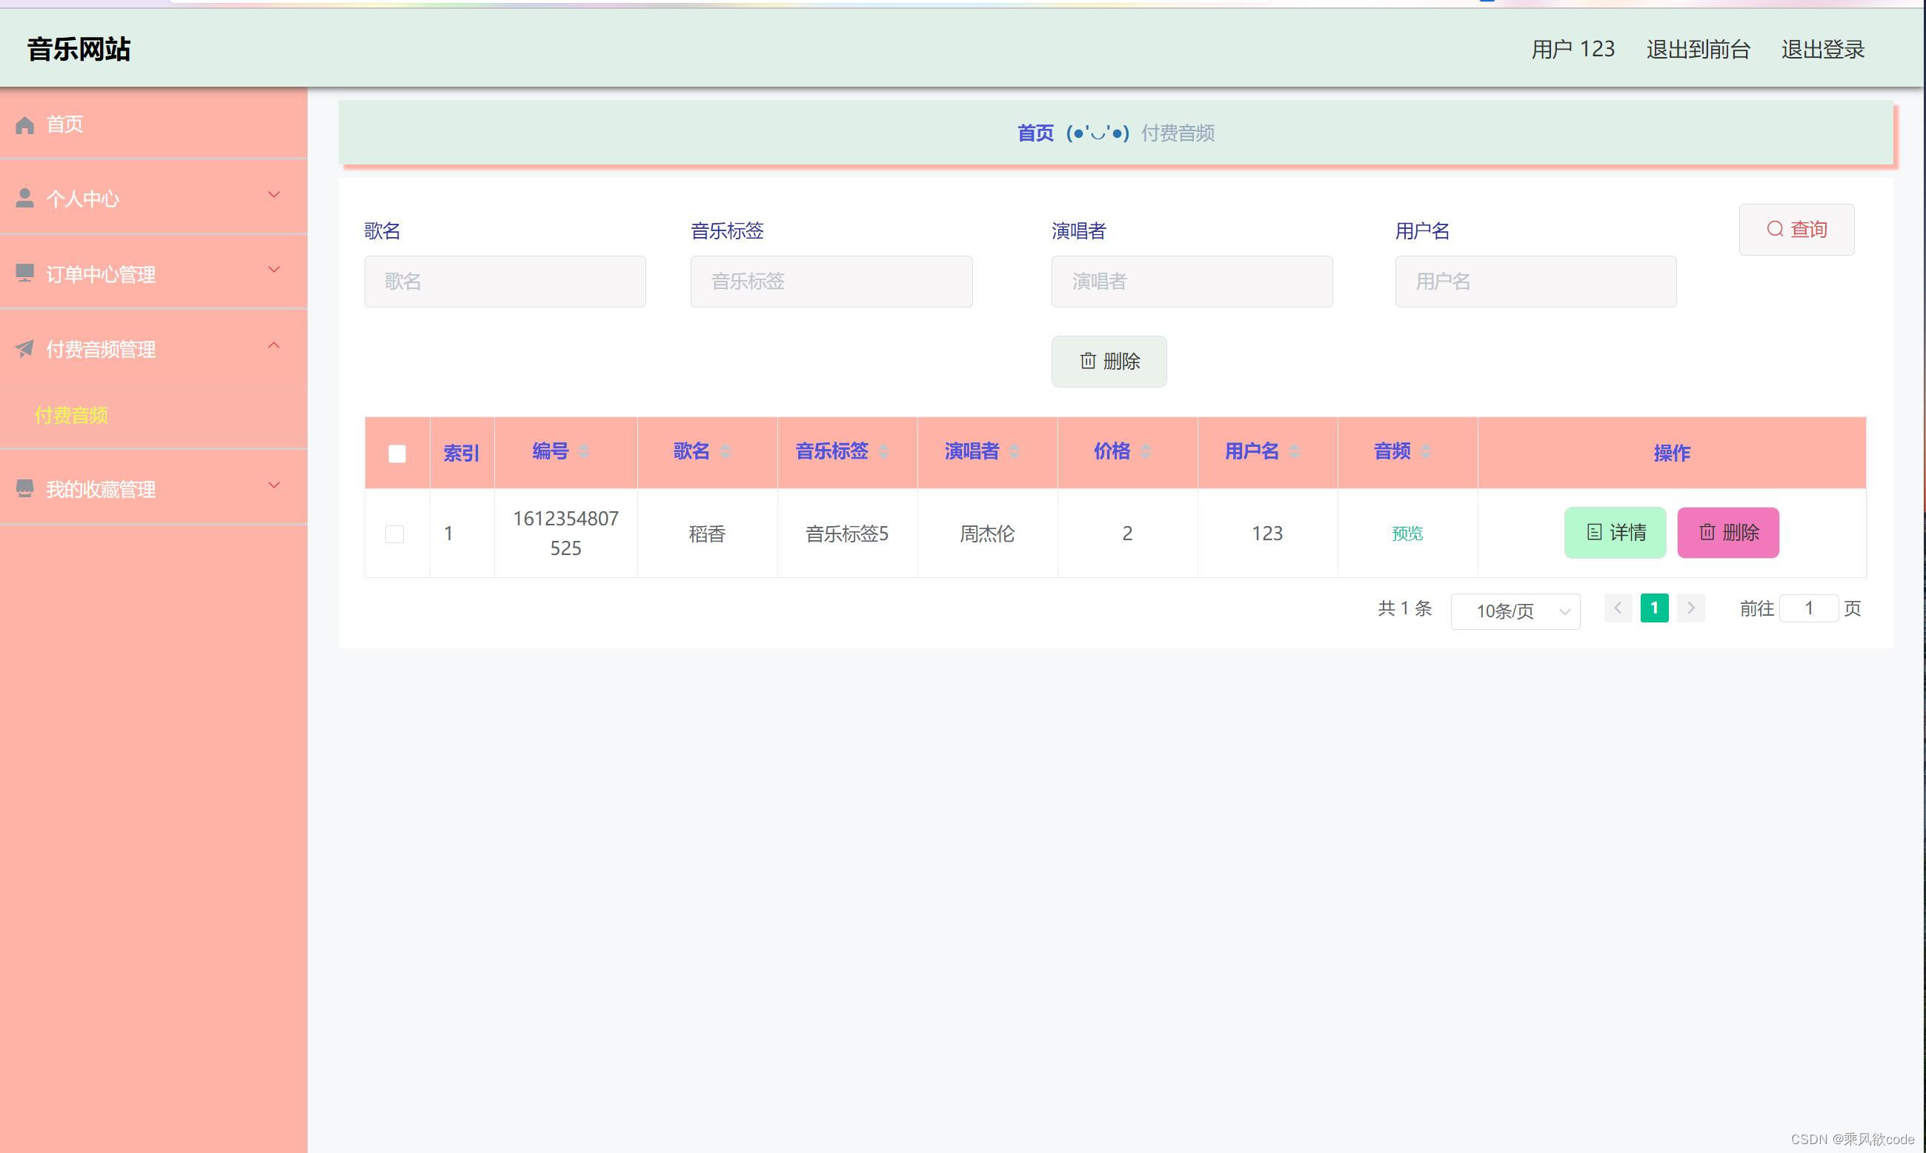The height and width of the screenshot is (1153, 1926).
Task: Click the 演唱者 search input field
Action: point(1191,282)
